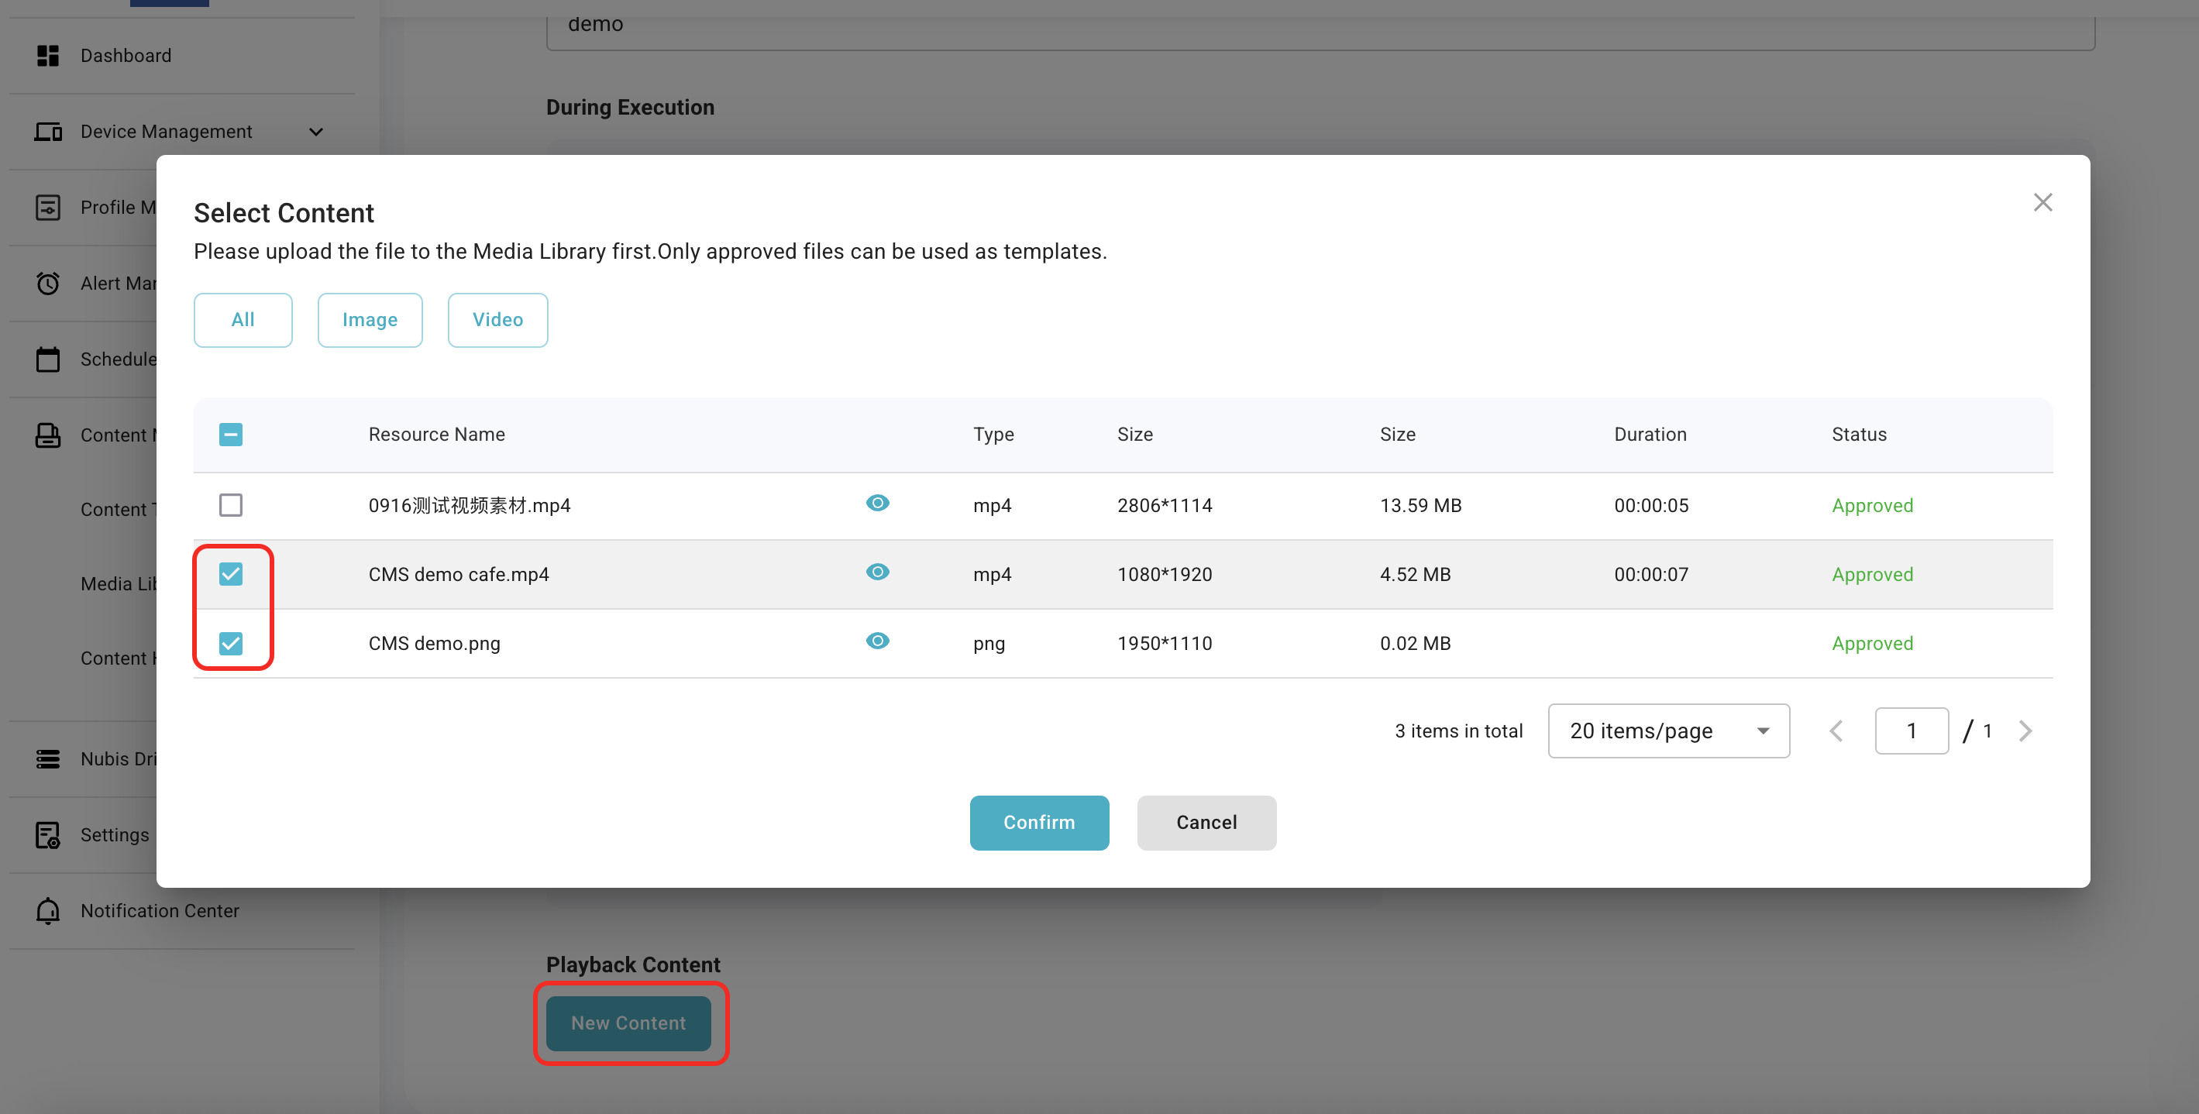Click the Dashboard grid icon

coord(48,56)
